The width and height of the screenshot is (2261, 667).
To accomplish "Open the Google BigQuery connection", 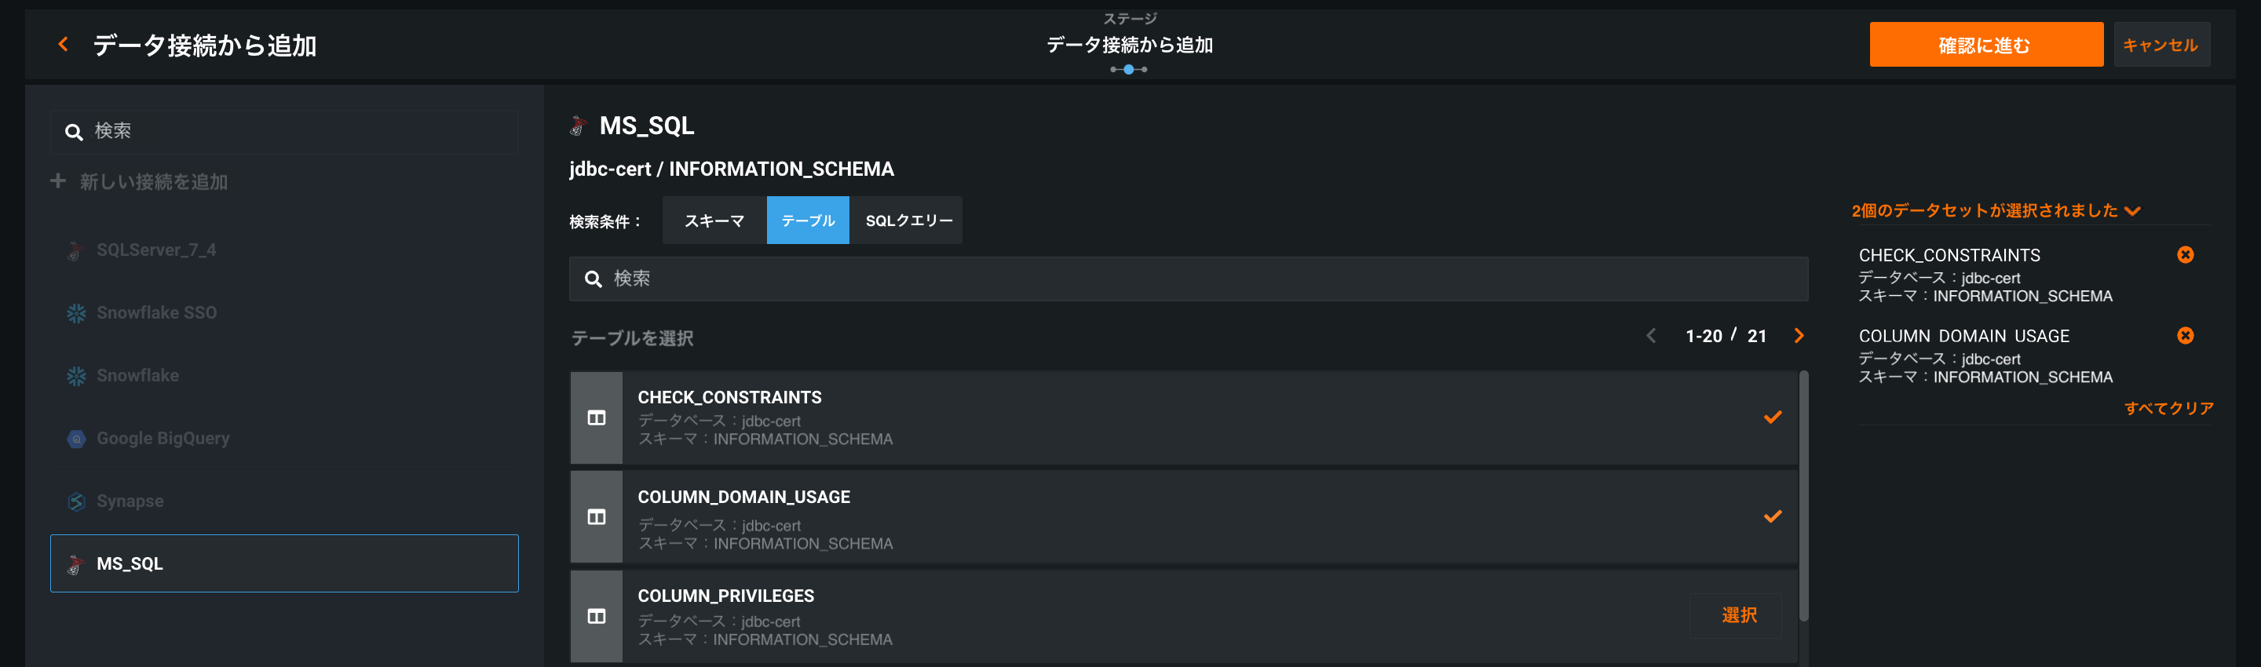I will click(163, 438).
